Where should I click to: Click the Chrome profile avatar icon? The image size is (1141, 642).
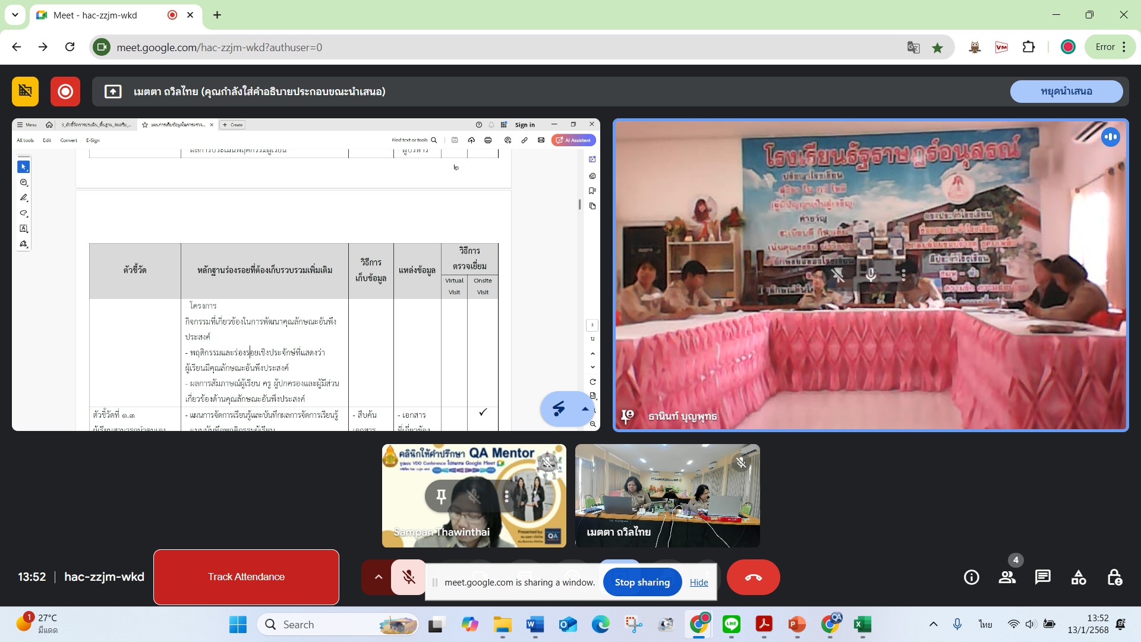click(1068, 47)
